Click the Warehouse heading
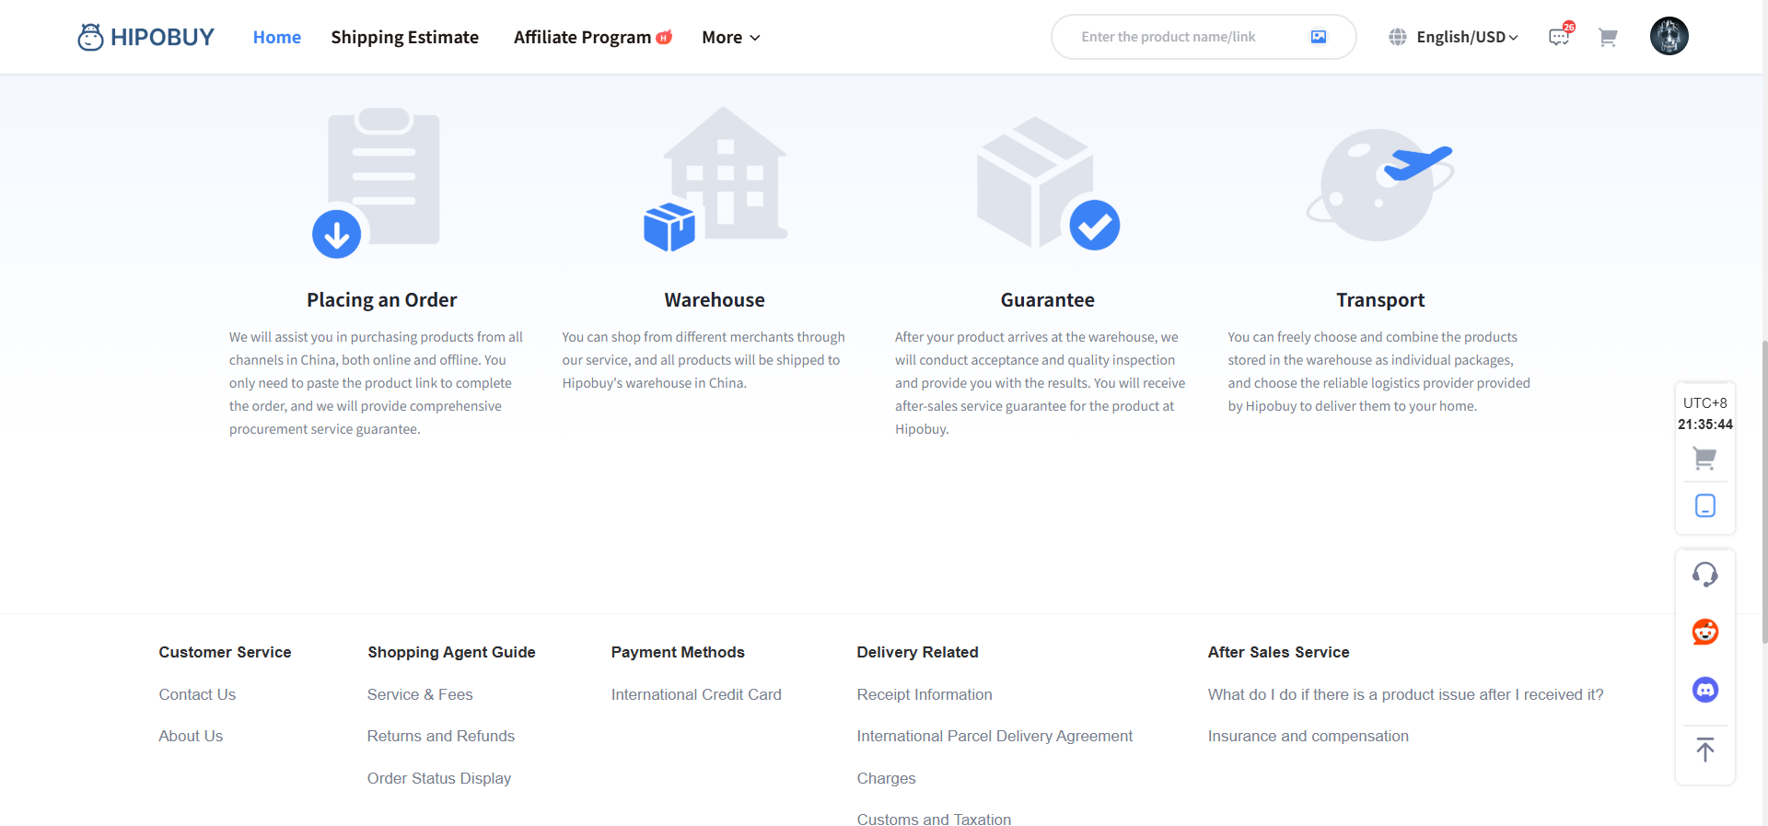This screenshot has width=1768, height=826. [715, 300]
